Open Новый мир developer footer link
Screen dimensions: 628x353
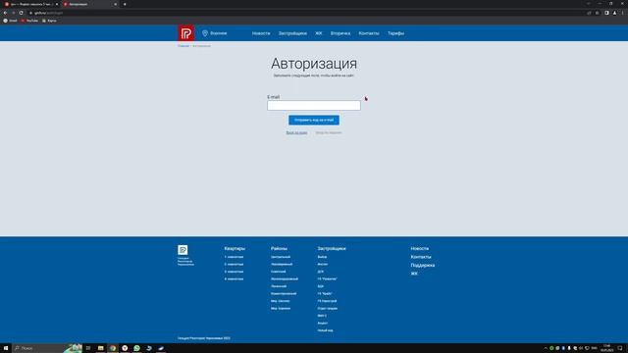pyautogui.click(x=325, y=330)
